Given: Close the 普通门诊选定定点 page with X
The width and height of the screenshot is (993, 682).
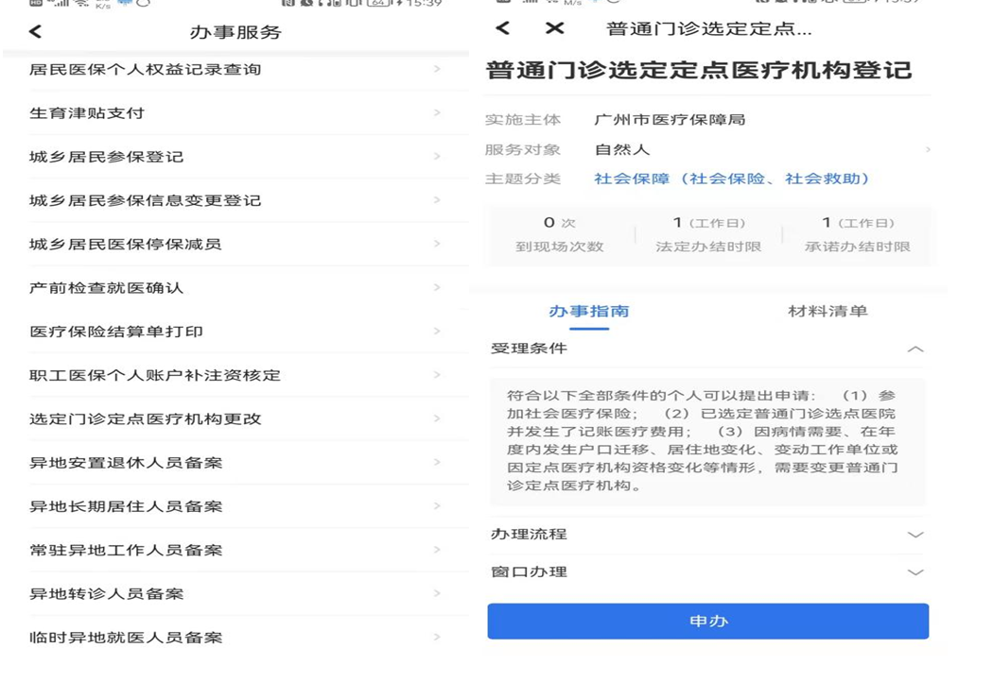Looking at the screenshot, I should [554, 28].
